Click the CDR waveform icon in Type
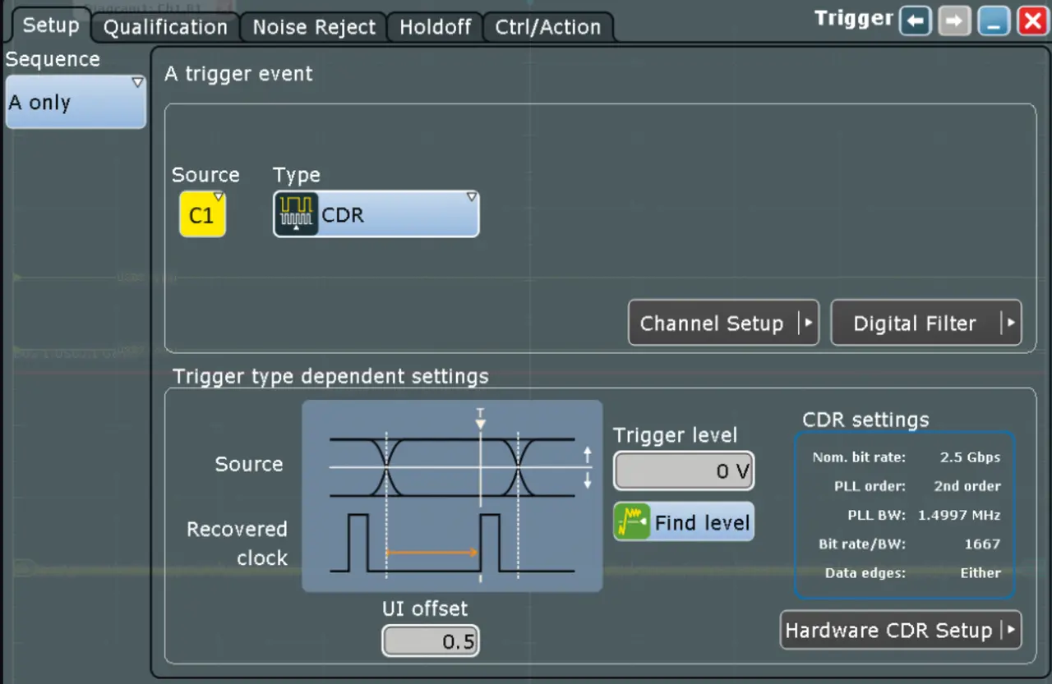Viewport: 1052px width, 684px height. [x=296, y=214]
